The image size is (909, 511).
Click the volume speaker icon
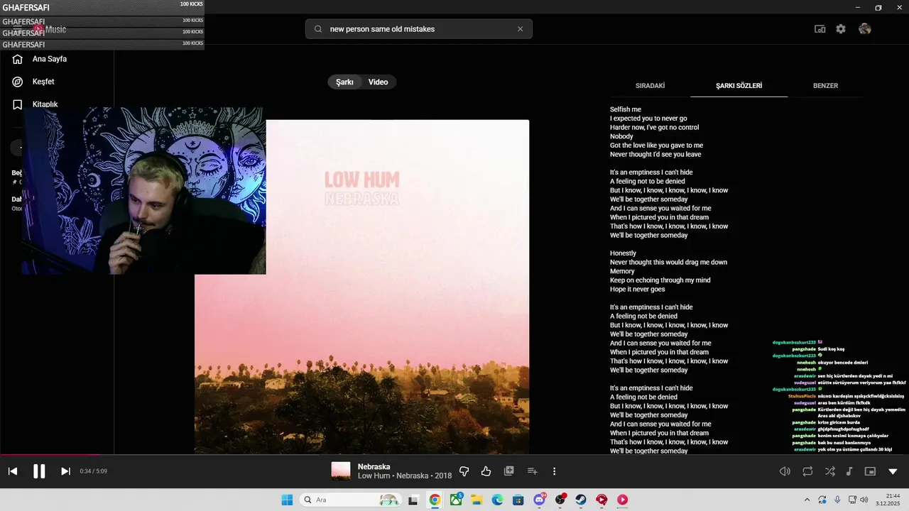[x=785, y=471]
